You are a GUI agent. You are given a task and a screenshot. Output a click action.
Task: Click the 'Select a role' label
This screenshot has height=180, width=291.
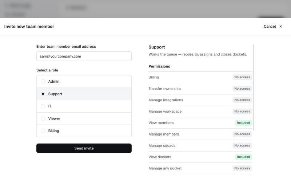[x=47, y=70]
